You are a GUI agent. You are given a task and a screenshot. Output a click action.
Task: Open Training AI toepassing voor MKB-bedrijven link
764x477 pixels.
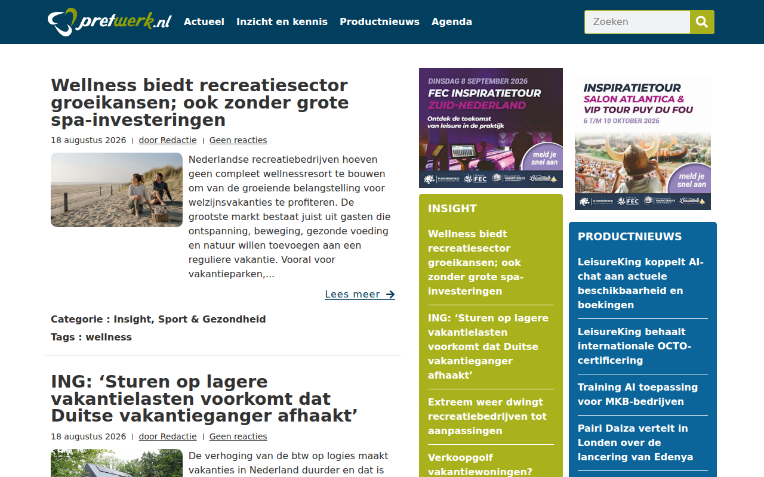637,394
